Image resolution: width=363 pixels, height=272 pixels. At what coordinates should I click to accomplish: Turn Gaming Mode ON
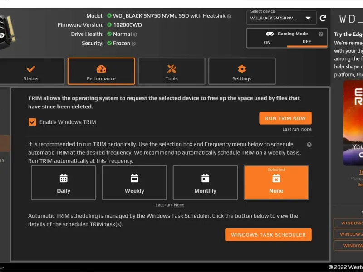[267, 42]
